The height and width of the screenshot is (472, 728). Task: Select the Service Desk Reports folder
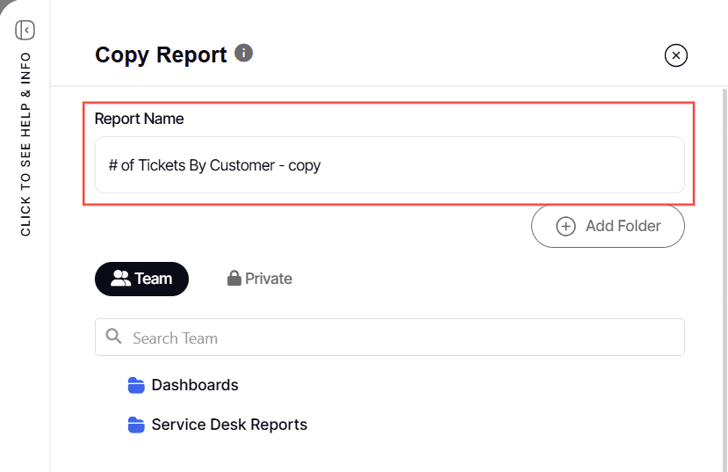(x=217, y=425)
